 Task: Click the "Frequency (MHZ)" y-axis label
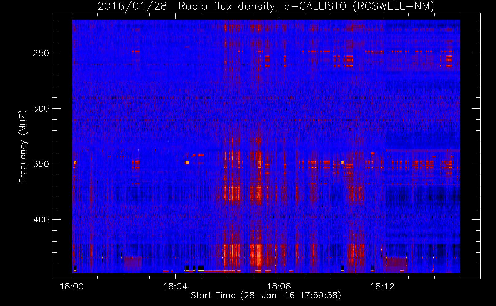pyautogui.click(x=23, y=147)
